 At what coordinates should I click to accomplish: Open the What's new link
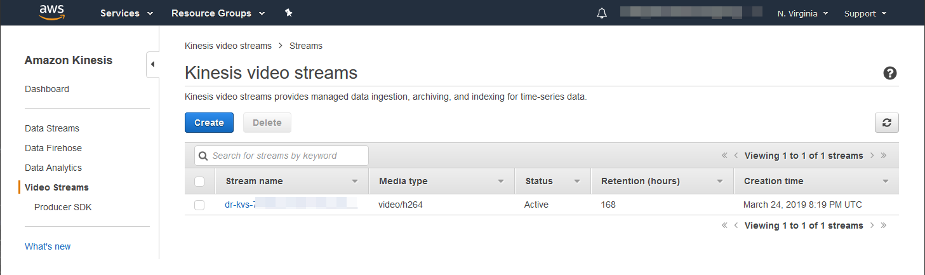point(48,246)
